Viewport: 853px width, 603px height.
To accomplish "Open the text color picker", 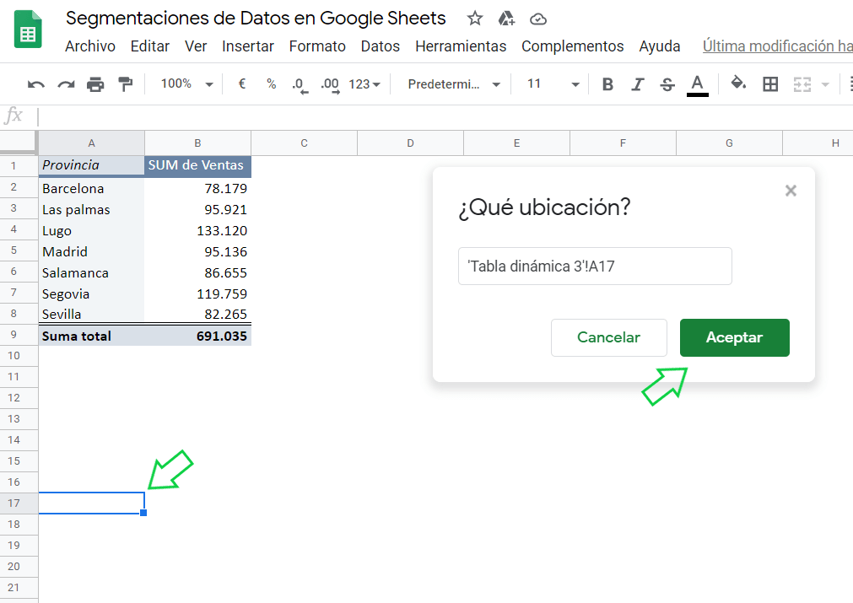I will point(698,85).
